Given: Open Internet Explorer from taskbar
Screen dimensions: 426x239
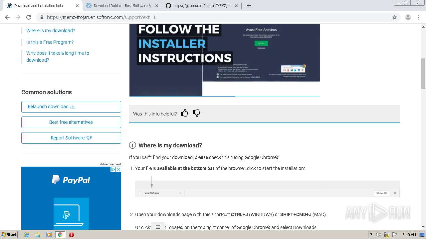Looking at the screenshot, I should pos(26,235).
